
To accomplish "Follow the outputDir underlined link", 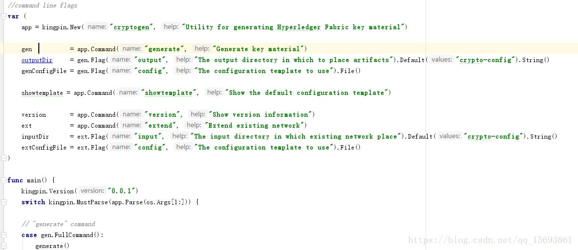I will point(37,60).
